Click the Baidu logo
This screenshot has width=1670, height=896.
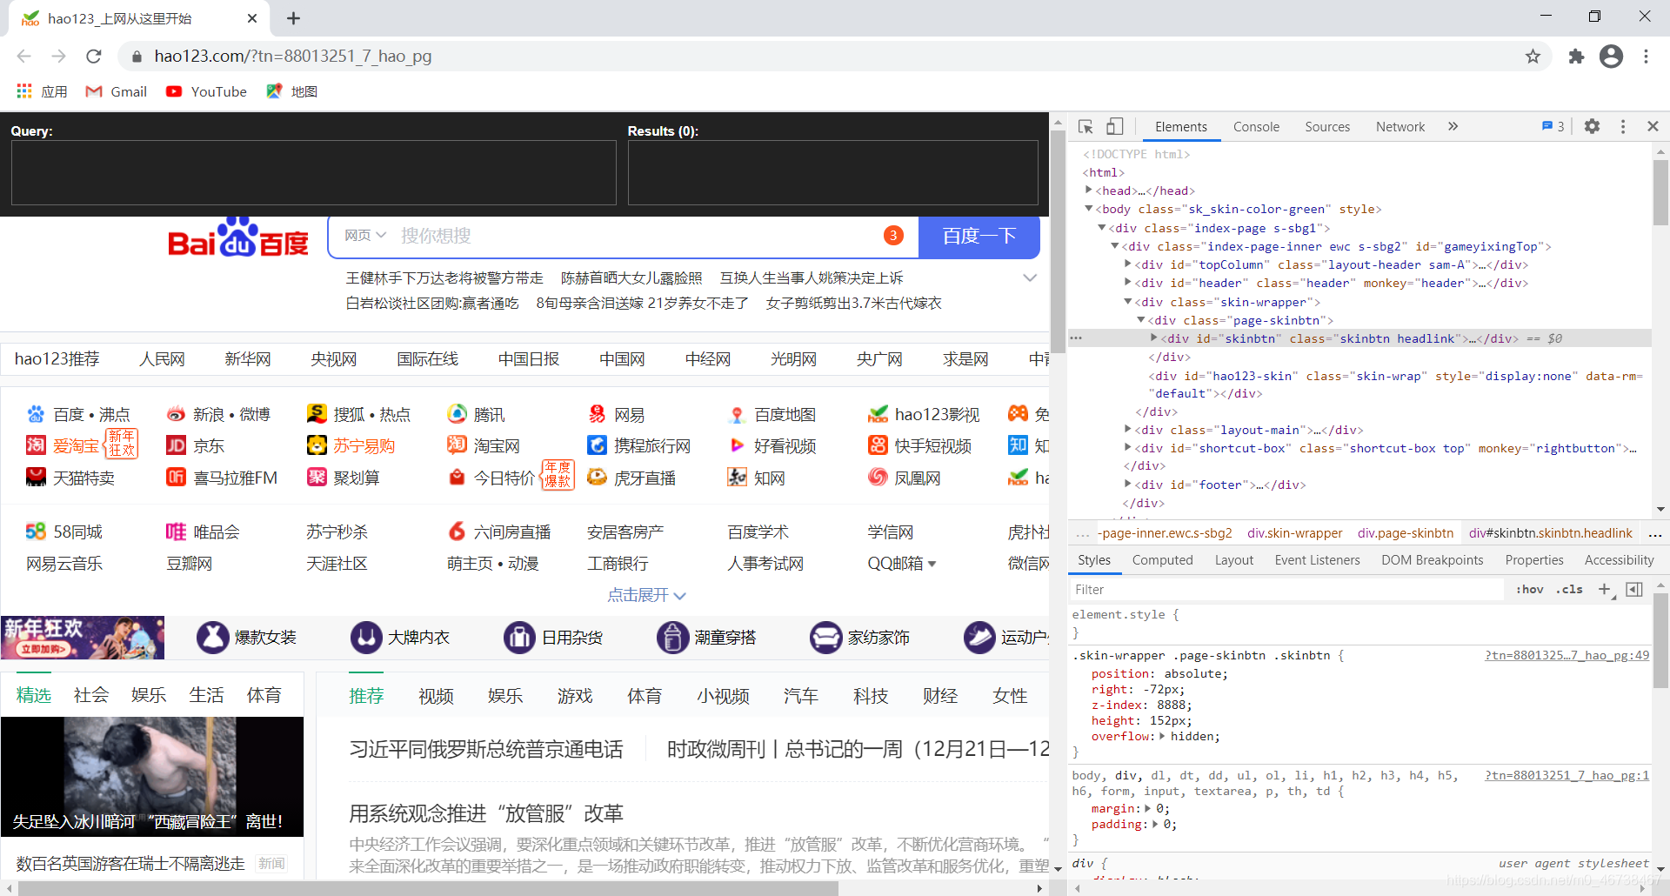point(238,237)
